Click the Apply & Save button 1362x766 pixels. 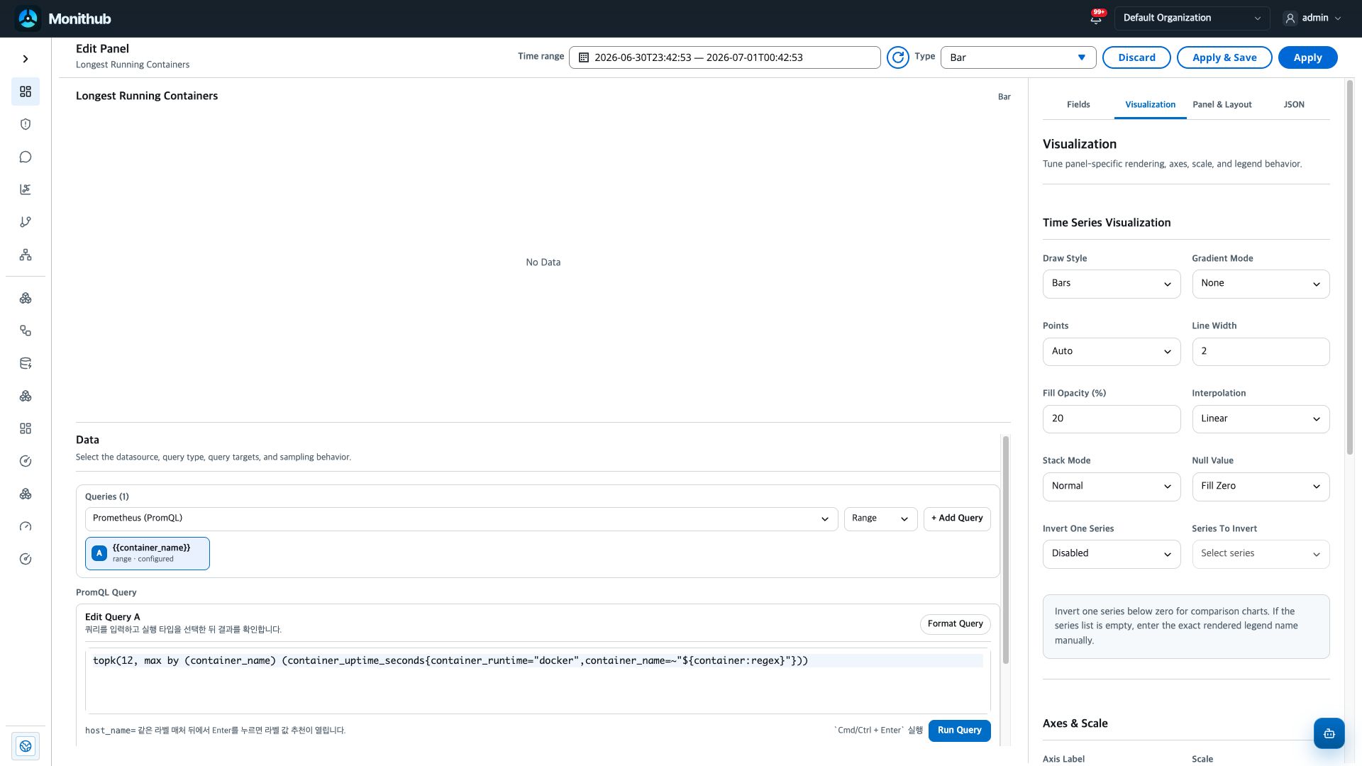[x=1224, y=57]
